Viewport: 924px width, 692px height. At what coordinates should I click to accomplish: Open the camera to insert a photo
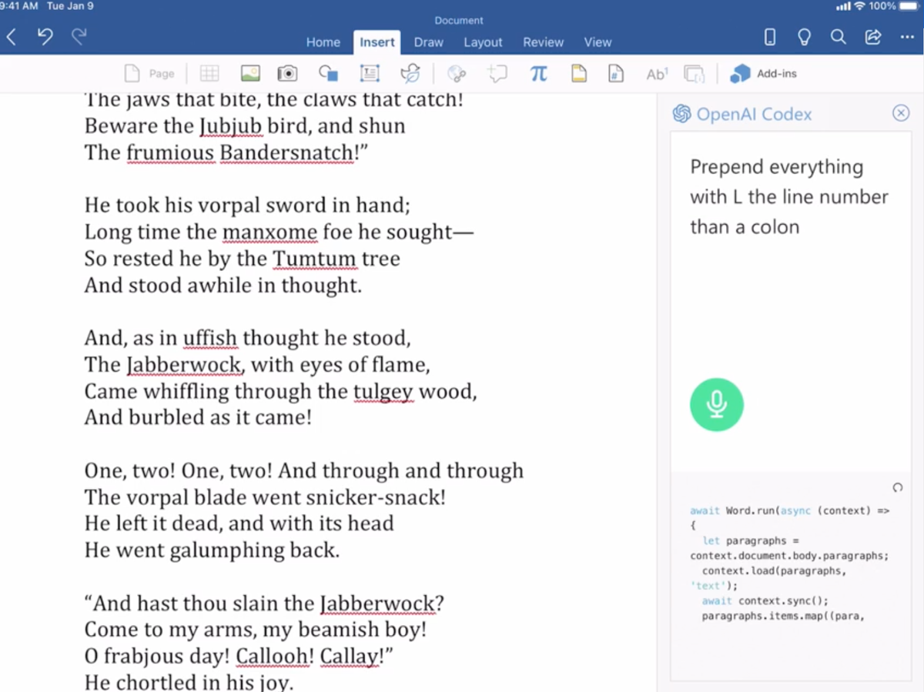pyautogui.click(x=288, y=74)
